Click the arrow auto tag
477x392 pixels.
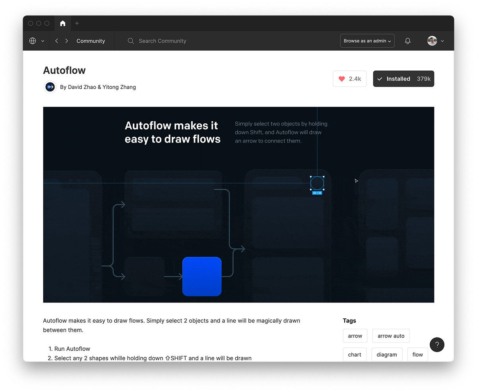pos(391,336)
